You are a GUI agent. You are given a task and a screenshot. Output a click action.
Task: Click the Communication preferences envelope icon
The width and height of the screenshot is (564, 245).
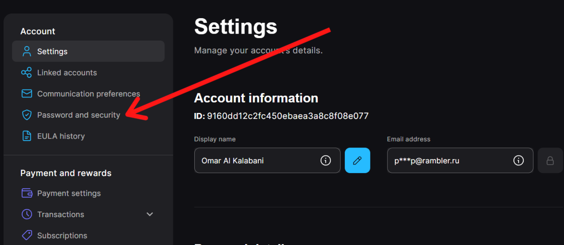pos(26,94)
